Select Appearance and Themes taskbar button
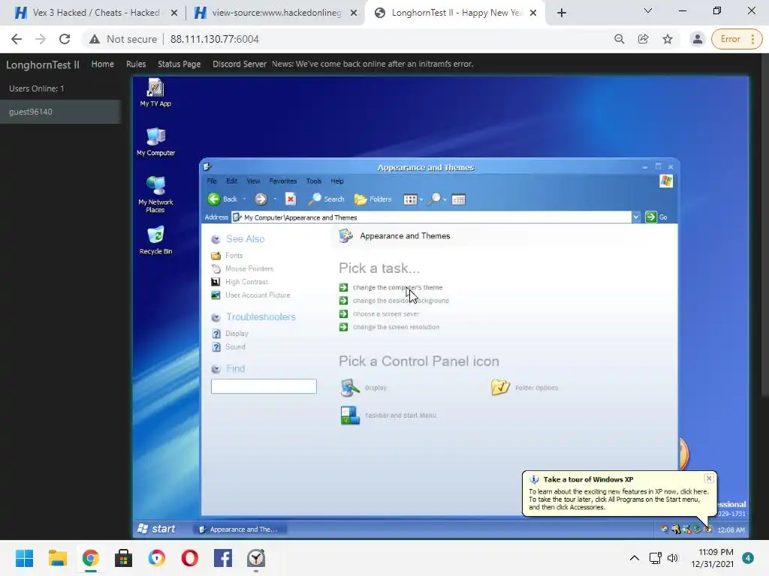Image resolution: width=769 pixels, height=576 pixels. [x=240, y=529]
